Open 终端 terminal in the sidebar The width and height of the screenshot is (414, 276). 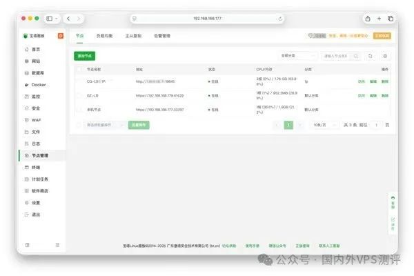[x=36, y=168]
